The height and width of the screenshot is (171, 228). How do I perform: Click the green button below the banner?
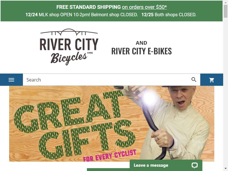pyautogui.click(x=108, y=170)
